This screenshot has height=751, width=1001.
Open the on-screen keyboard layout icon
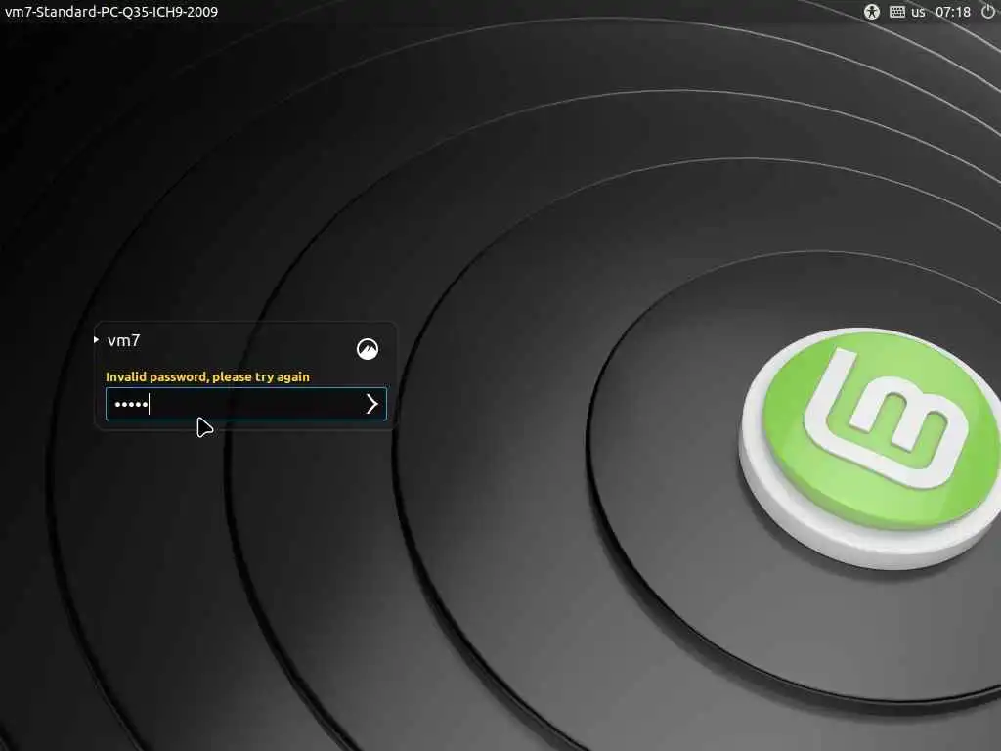click(x=897, y=12)
